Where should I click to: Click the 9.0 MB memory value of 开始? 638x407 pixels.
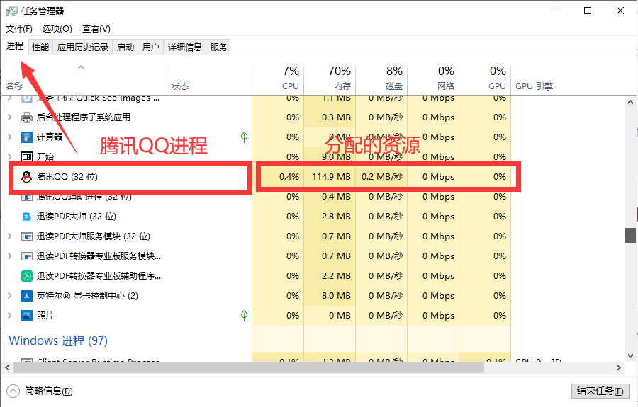point(336,157)
